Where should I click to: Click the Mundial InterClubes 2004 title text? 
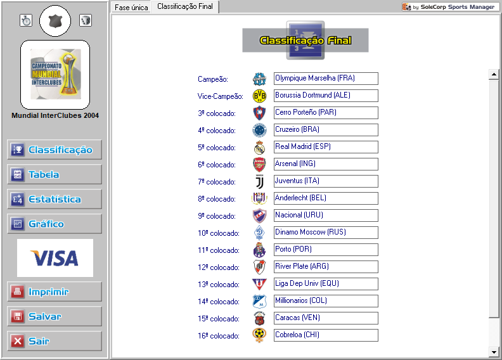pos(55,115)
